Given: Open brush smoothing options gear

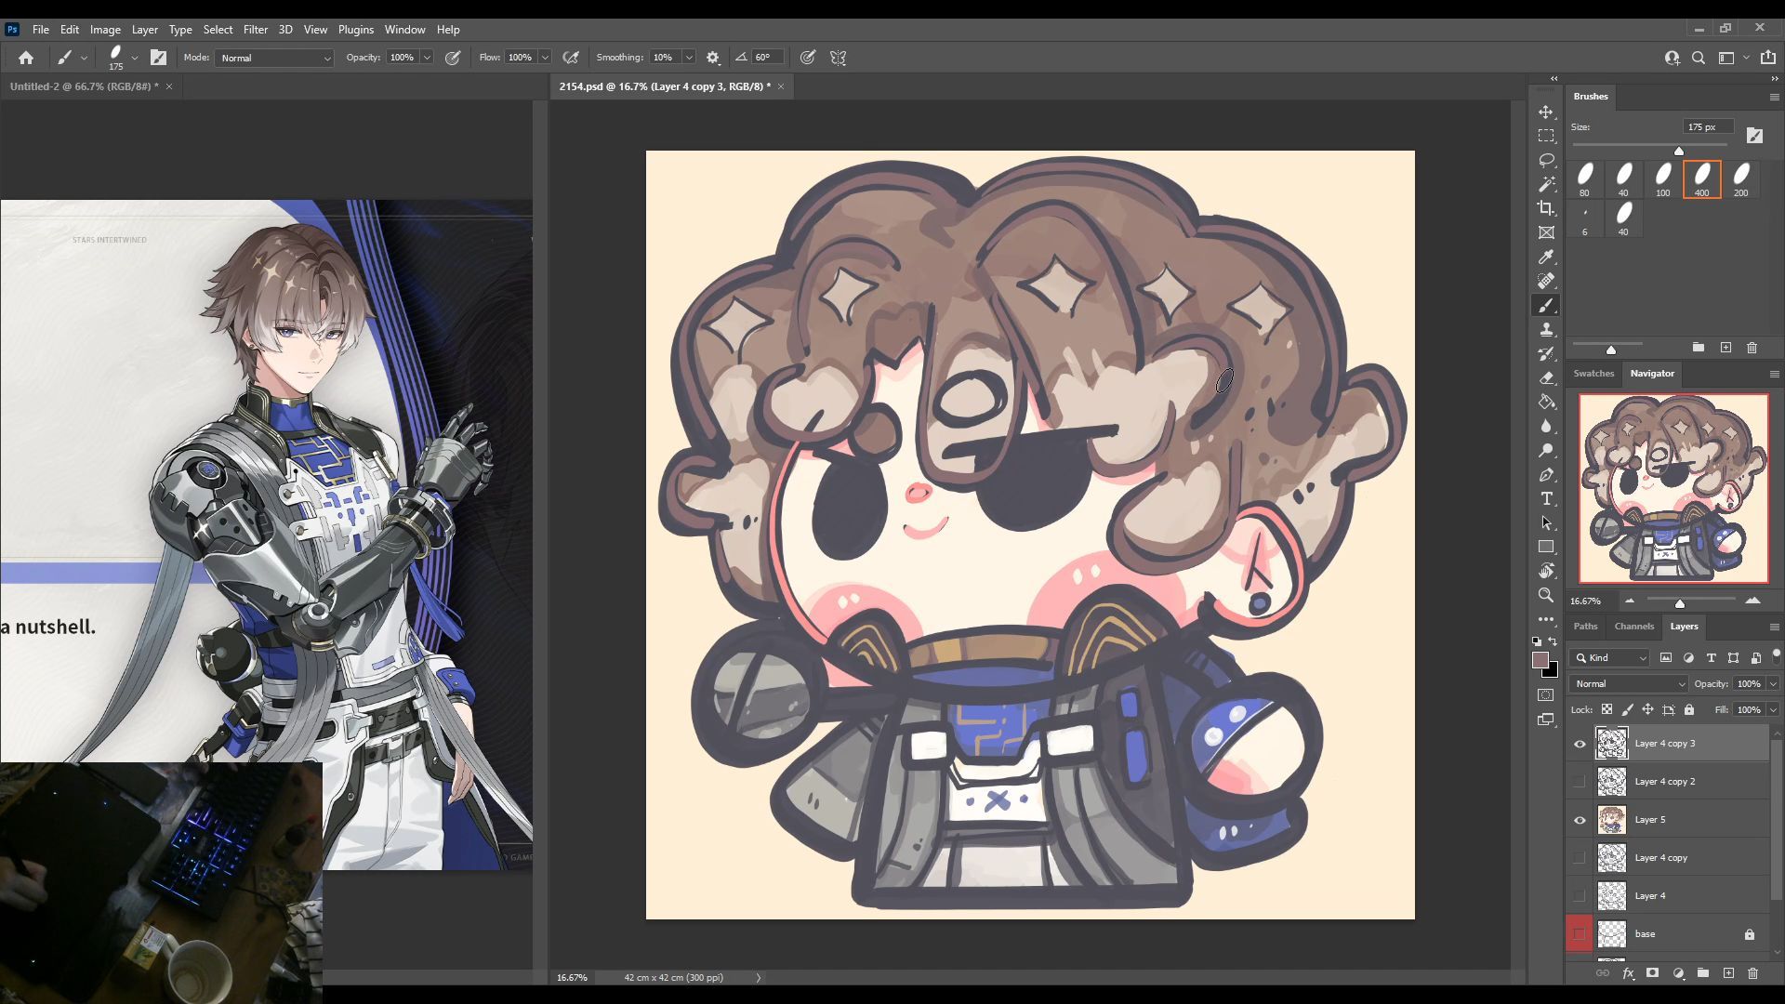Looking at the screenshot, I should point(713,58).
